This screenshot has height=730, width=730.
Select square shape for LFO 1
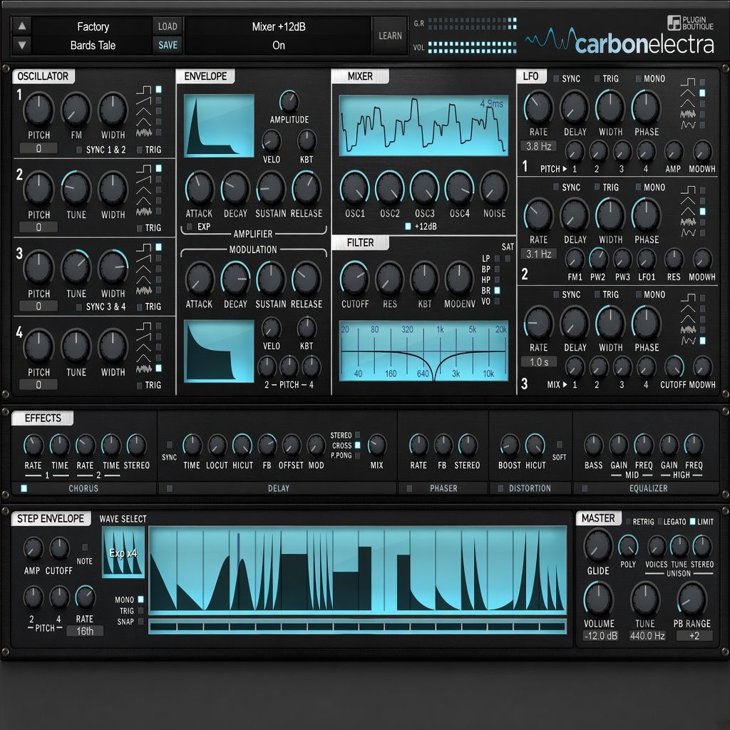702,83
